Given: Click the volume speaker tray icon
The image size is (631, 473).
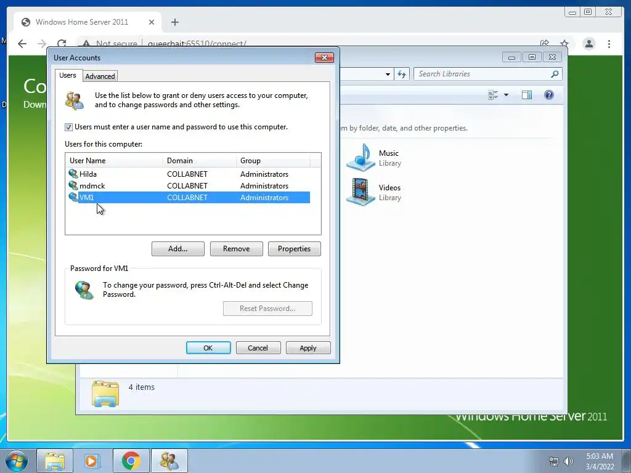Looking at the screenshot, I should 568,461.
